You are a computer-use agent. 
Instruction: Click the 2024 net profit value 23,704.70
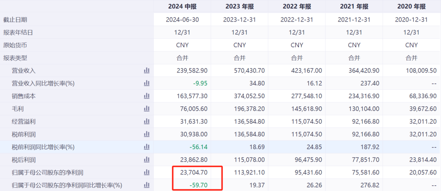pyautogui.click(x=194, y=173)
